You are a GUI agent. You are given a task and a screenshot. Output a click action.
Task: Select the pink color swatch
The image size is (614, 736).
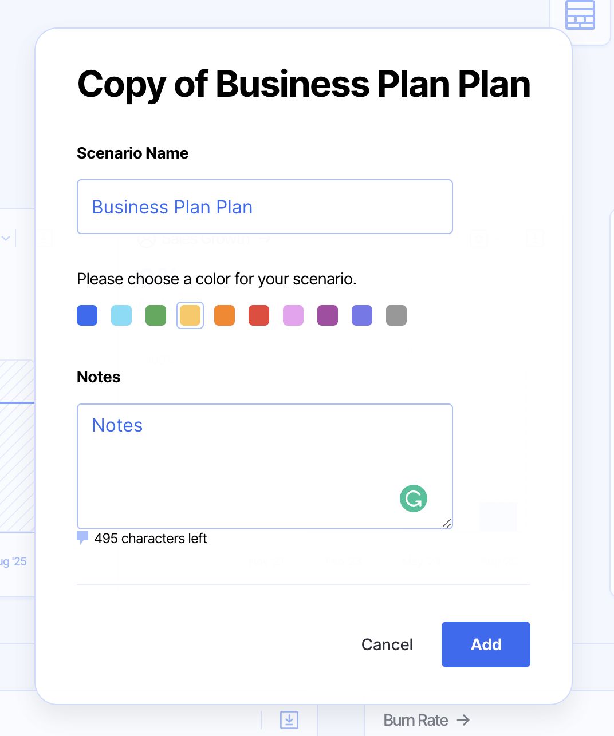[293, 315]
